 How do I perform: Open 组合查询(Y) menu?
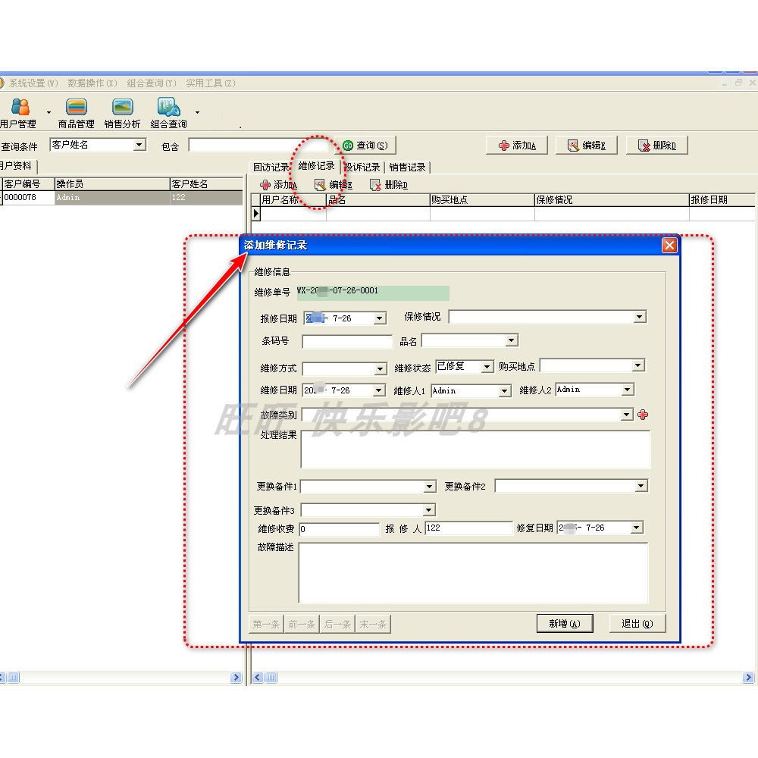152,83
